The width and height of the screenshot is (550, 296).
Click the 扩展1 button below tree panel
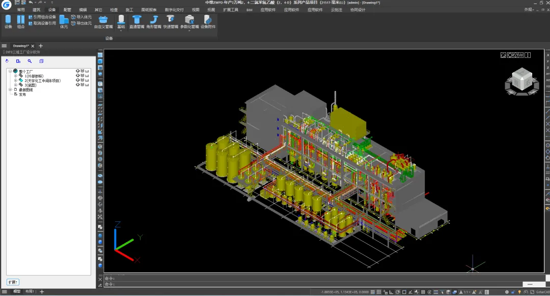(13, 282)
